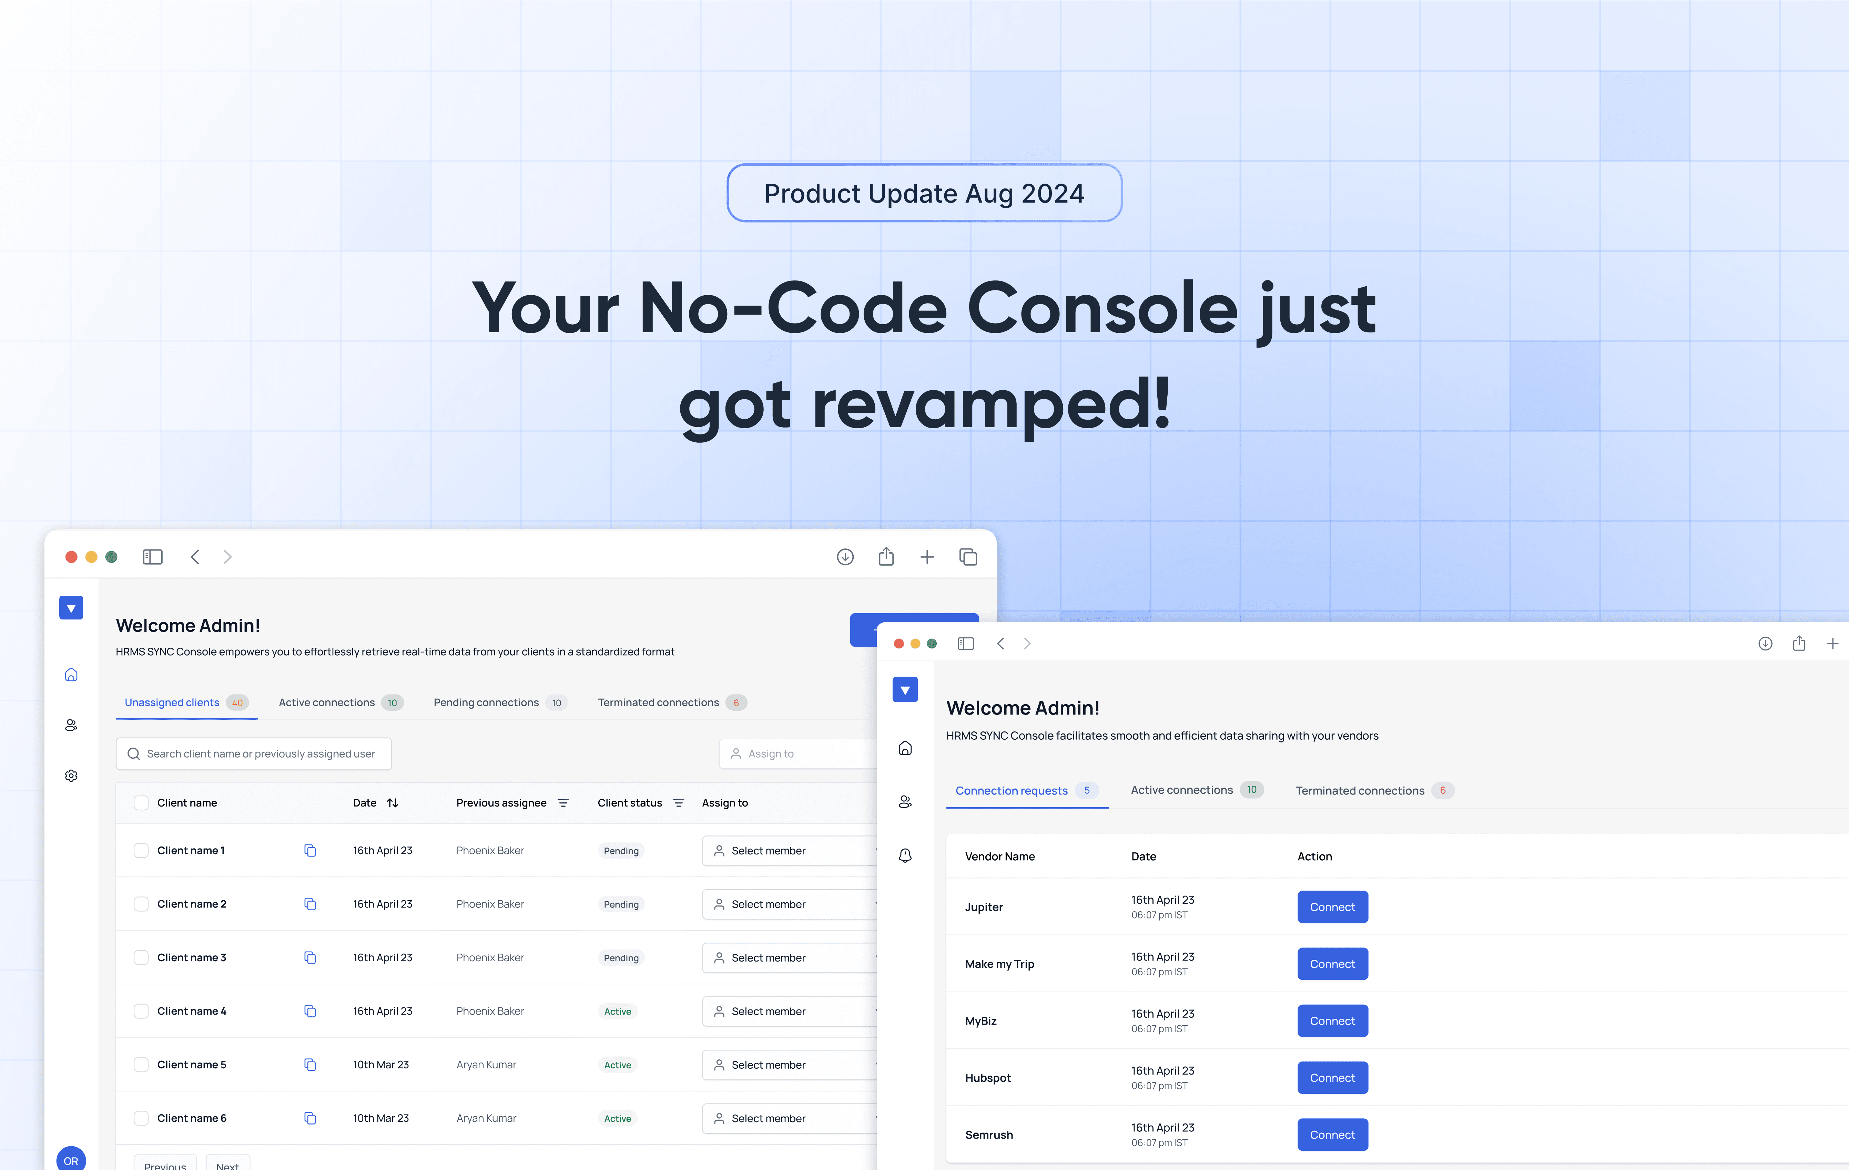Connect with MyBiz vendor

[x=1332, y=1021]
